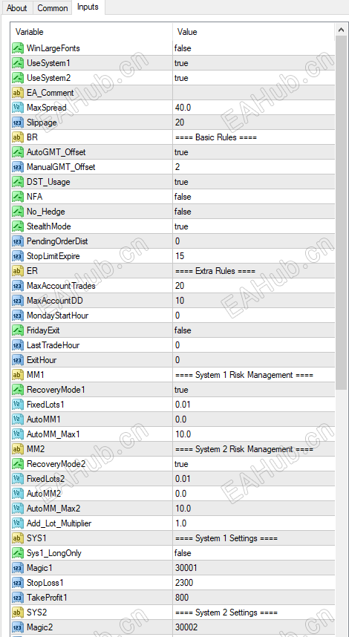
Task: Click the FridayExit boolean icon
Action: coord(18,330)
